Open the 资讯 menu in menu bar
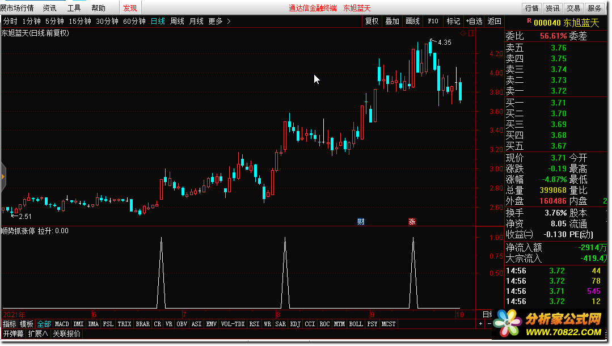The height and width of the screenshot is (346, 612). [x=49, y=8]
